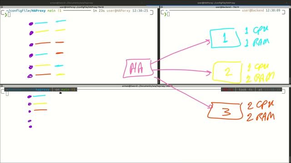
Task: Click the 12:30:25 clock in HAProxy pane
Action: (x=140, y=11)
